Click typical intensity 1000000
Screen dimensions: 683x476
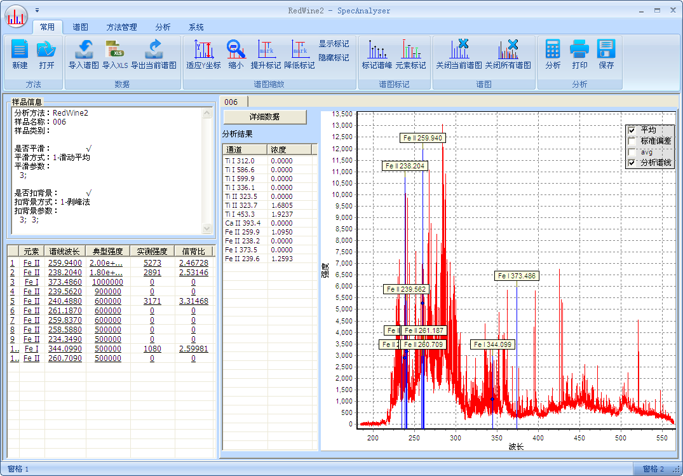click(107, 282)
